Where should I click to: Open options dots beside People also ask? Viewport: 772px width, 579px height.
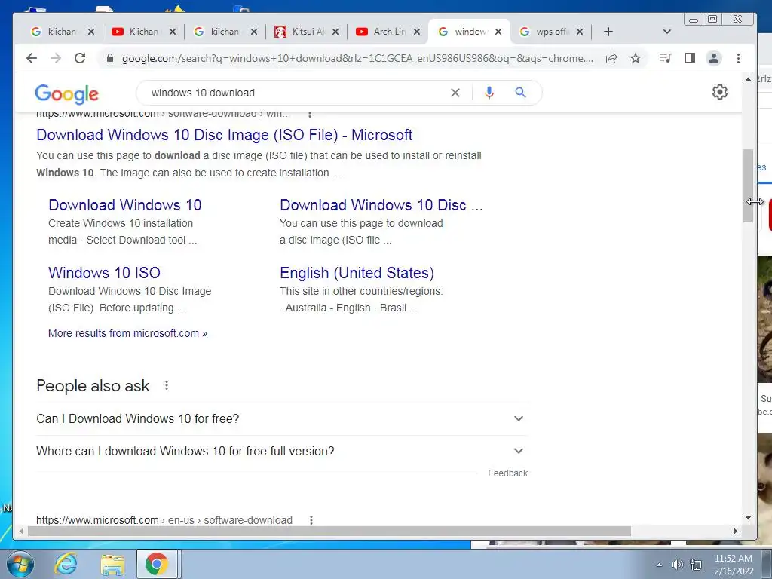pos(167,385)
